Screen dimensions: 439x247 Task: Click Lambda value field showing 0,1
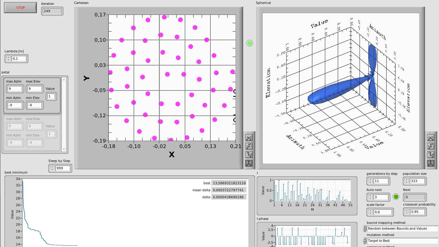tap(19, 58)
